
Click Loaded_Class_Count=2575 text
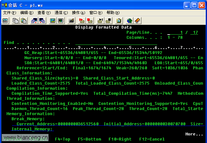click(x=41, y=83)
